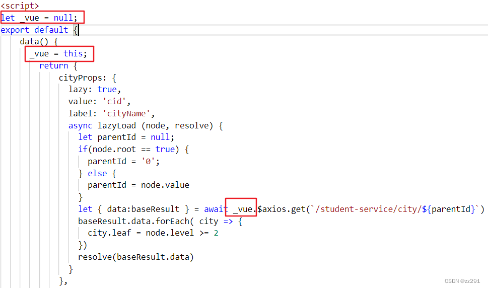This screenshot has height=288, width=488.
Task: Click the '_vue = this;' statement
Action: click(58, 53)
